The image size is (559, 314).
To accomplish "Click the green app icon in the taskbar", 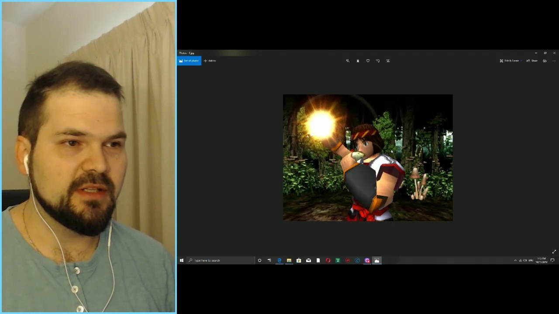I will click(x=338, y=260).
